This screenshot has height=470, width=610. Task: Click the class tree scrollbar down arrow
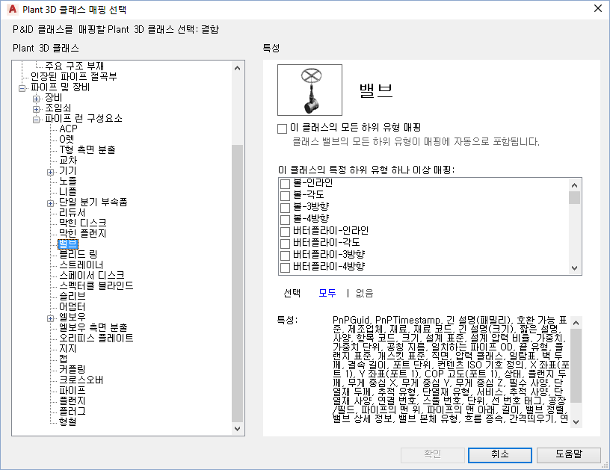click(237, 428)
